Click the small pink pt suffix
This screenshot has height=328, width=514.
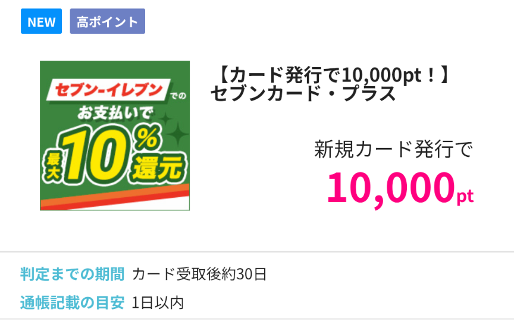pos(465,196)
